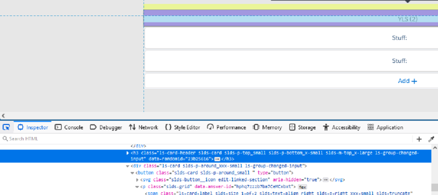
Task: Select the closing </div> line
Action: click(138, 146)
